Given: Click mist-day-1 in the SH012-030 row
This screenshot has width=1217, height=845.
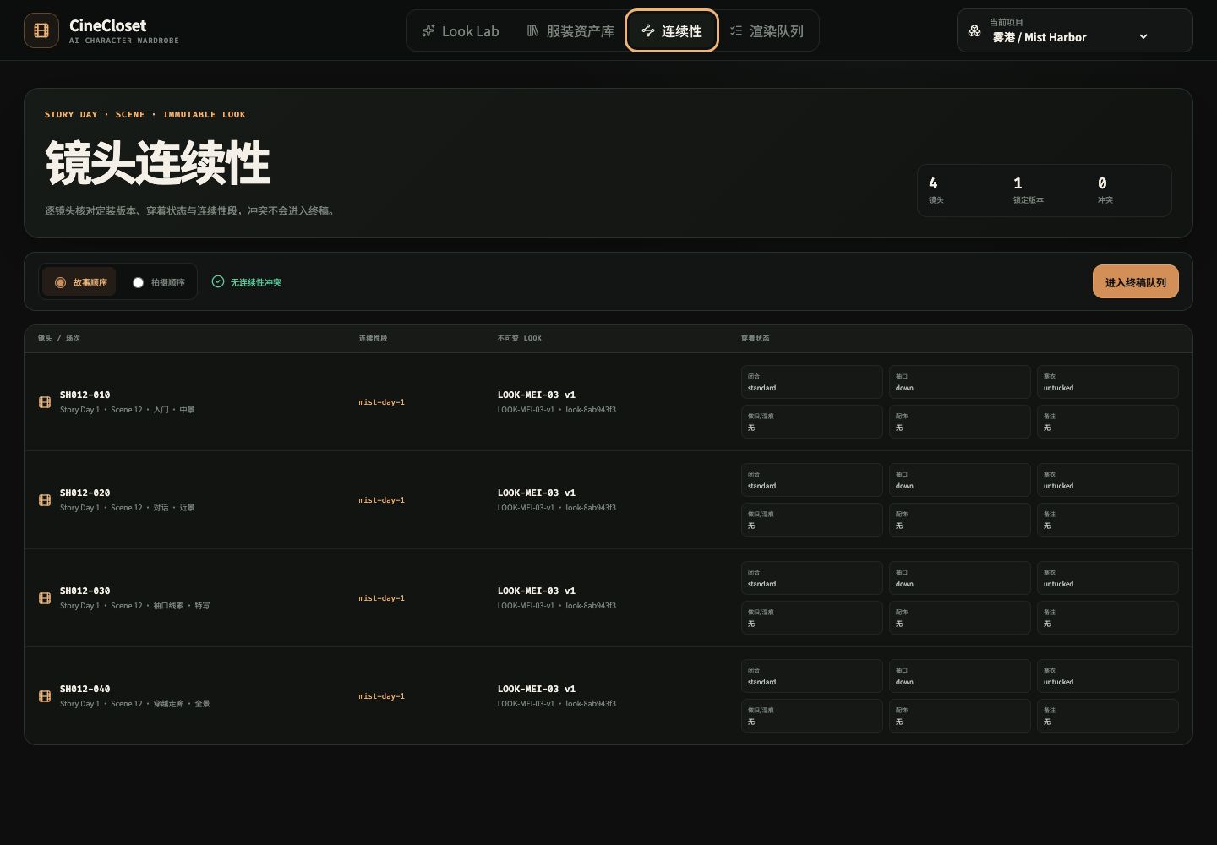Looking at the screenshot, I should pyautogui.click(x=381, y=598).
